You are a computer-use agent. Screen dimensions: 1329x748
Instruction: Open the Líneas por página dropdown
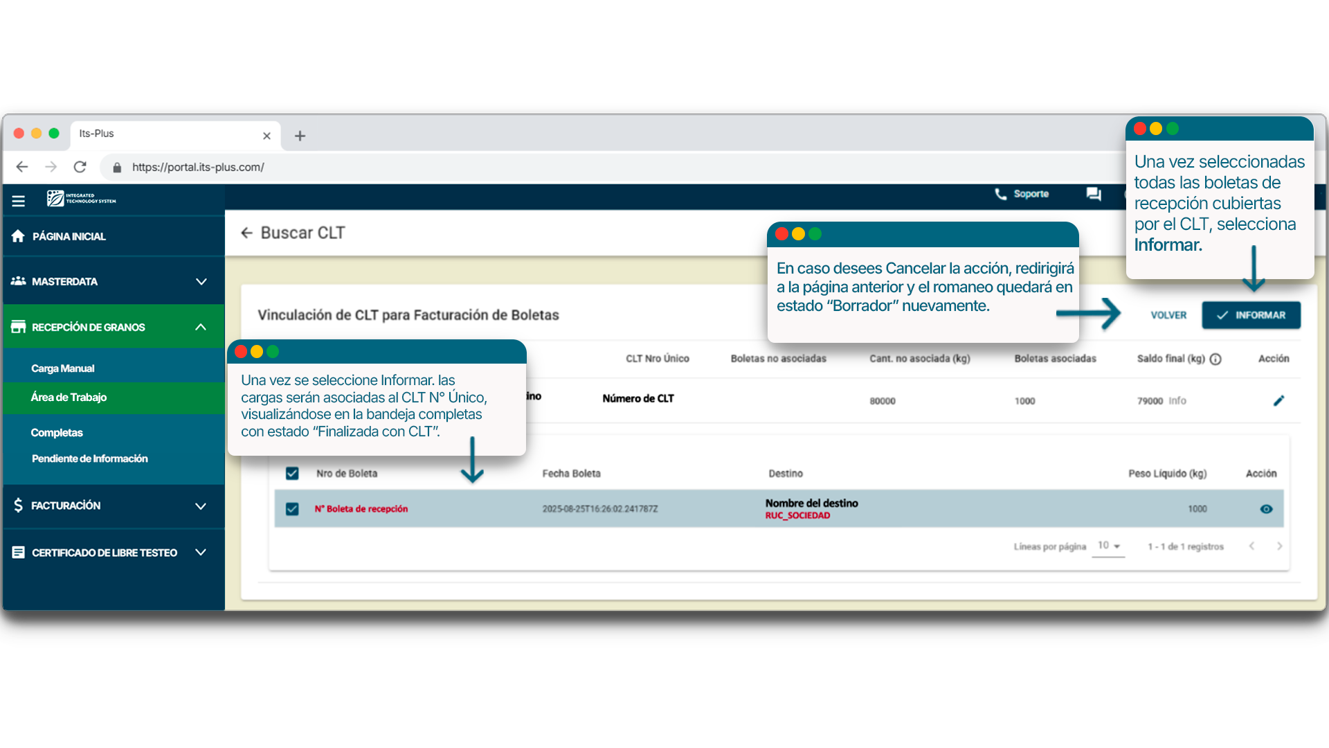pos(1108,546)
